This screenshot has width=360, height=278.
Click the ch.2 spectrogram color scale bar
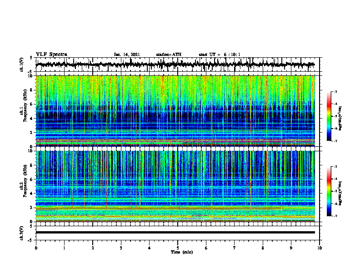(329, 191)
